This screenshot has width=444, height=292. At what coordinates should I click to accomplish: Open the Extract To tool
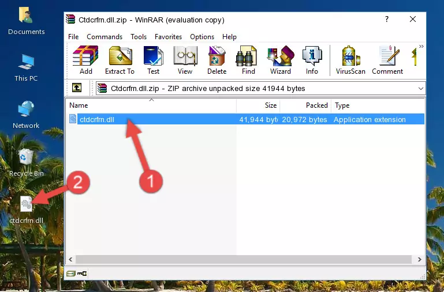click(x=120, y=60)
